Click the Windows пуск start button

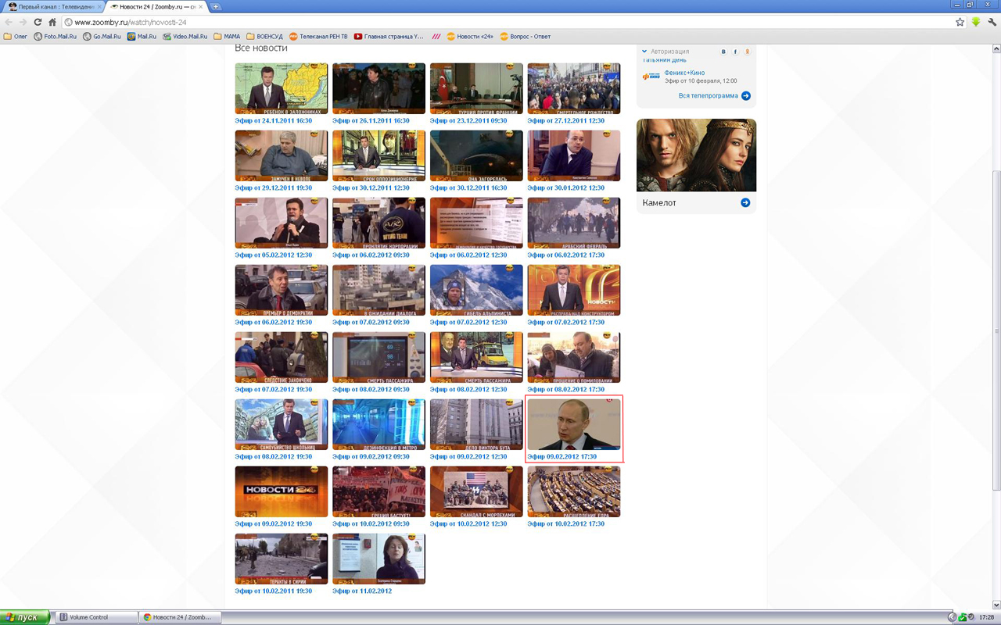pos(23,617)
